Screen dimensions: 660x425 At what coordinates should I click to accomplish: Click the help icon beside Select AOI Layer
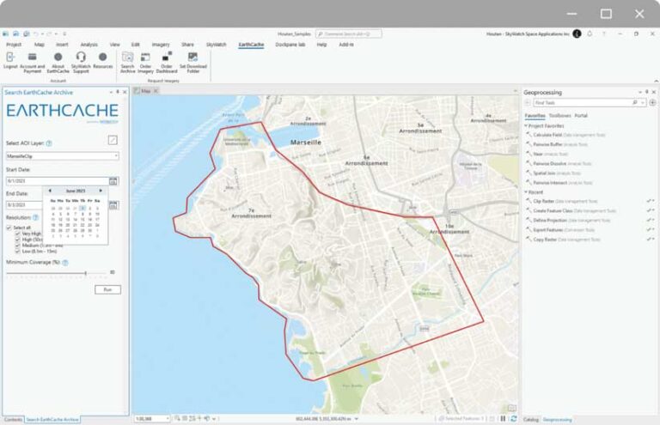49,143
